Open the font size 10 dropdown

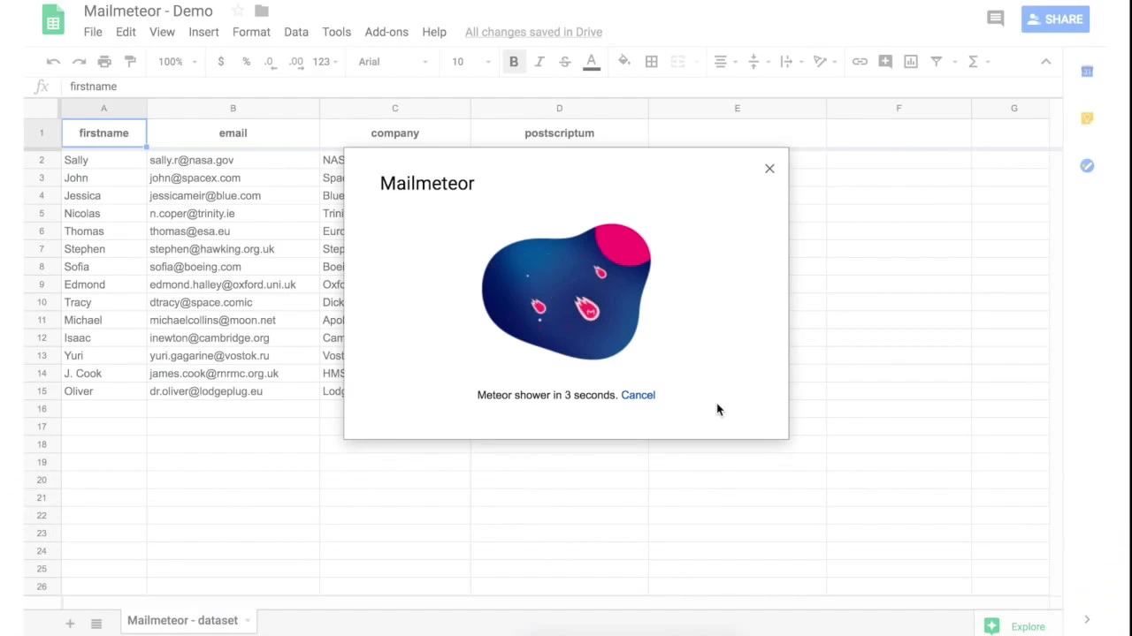[x=471, y=62]
